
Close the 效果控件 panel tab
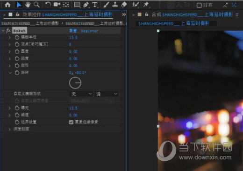(4, 15)
